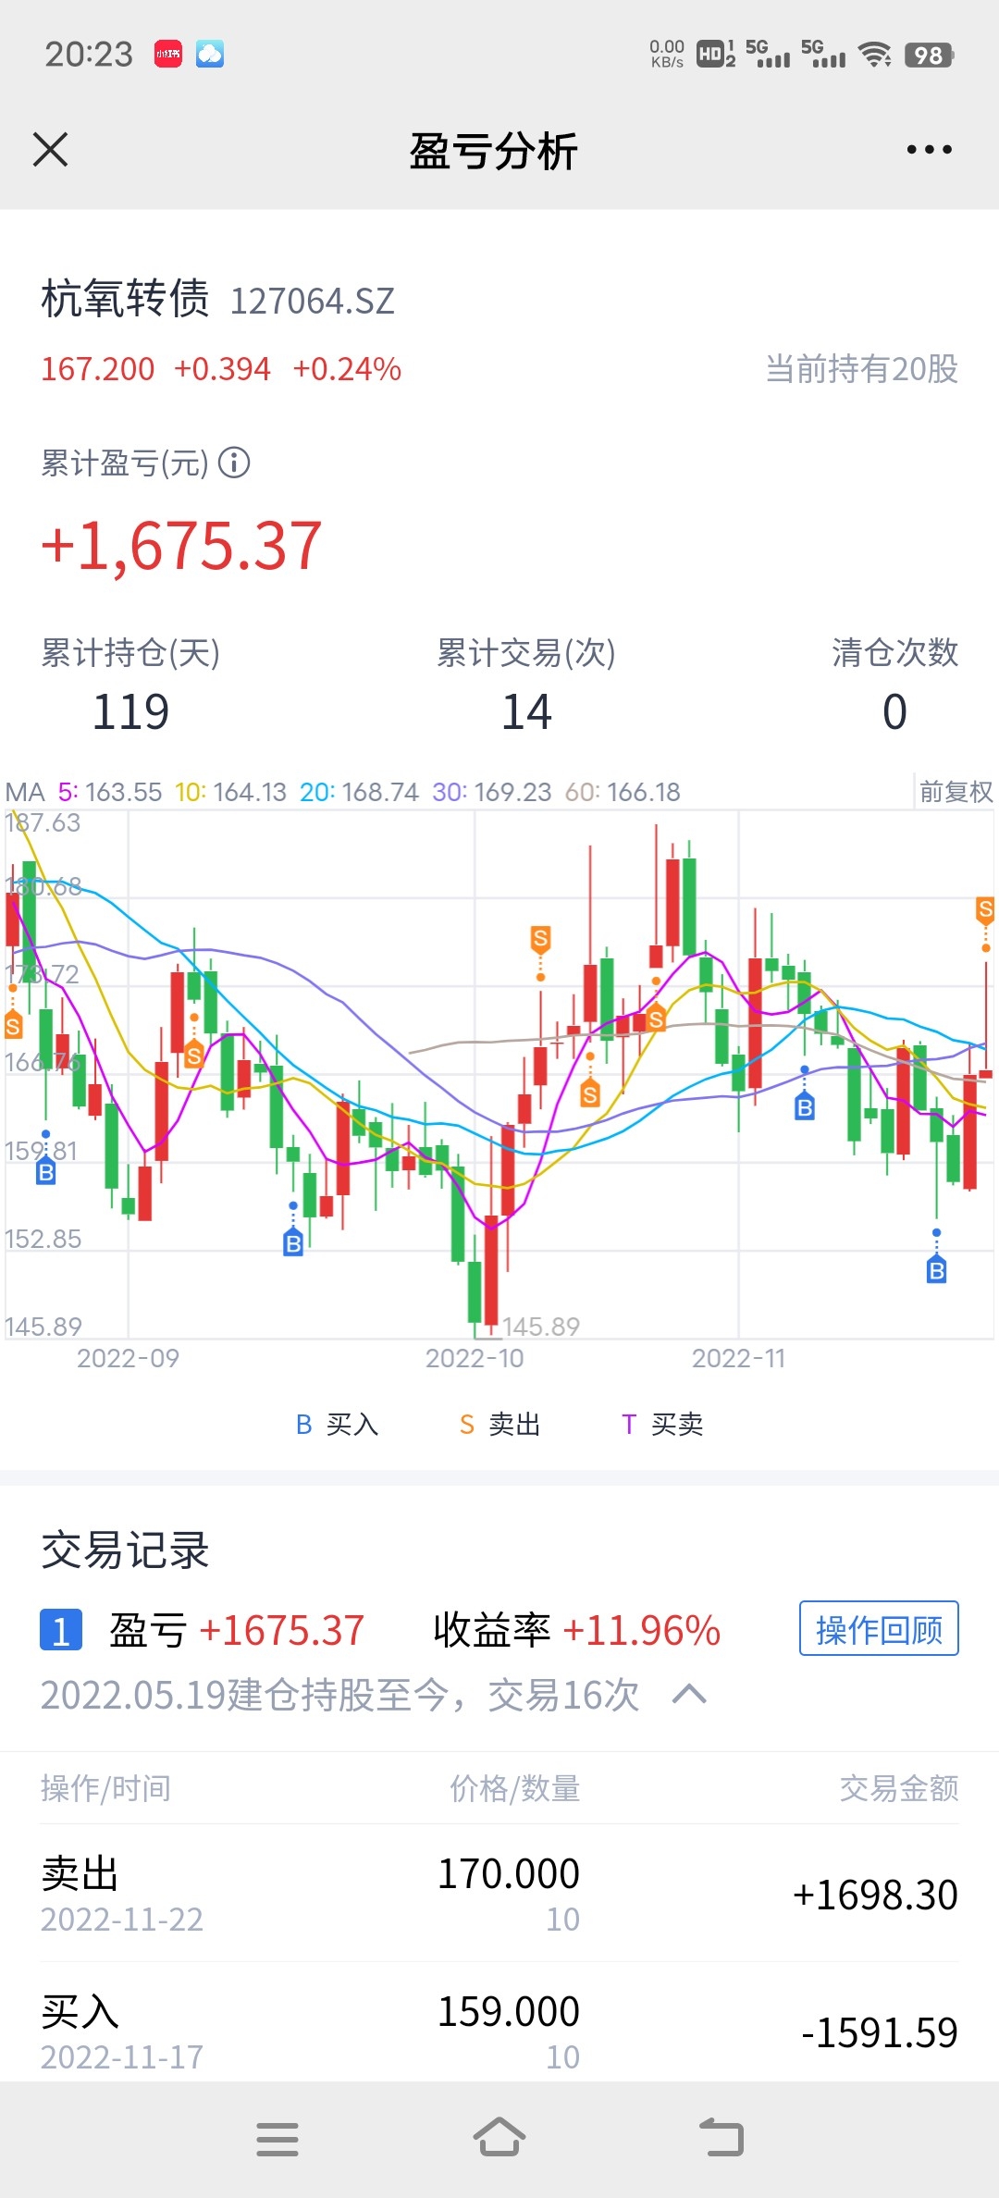Tap the far-right S sell marker on chart

[985, 910]
